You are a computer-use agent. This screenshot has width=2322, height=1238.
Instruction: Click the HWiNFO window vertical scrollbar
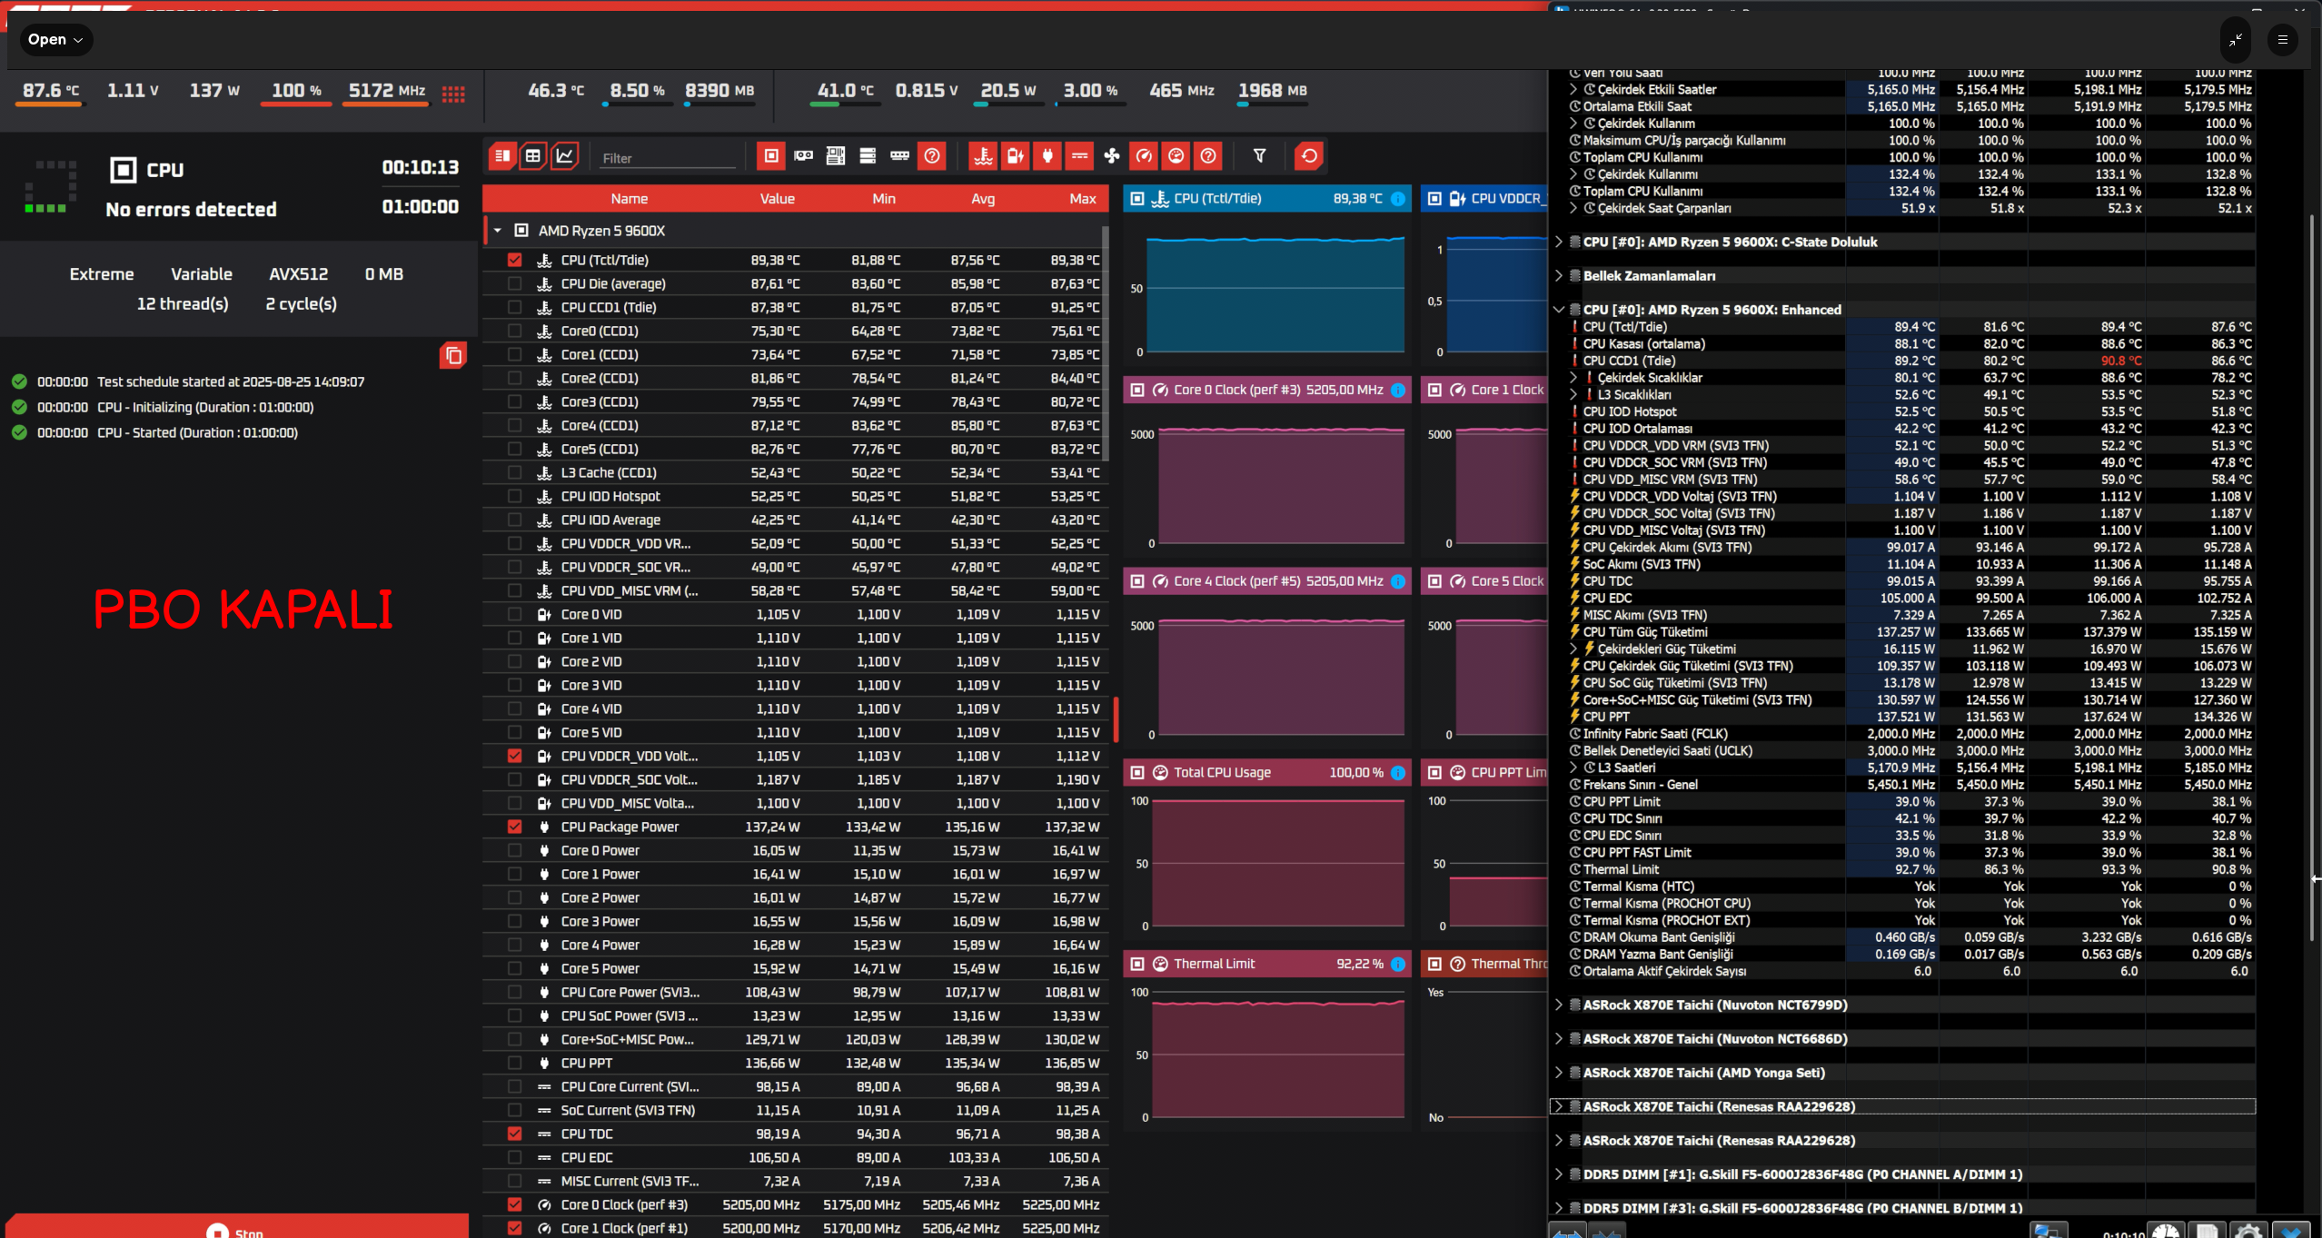pos(2313,578)
